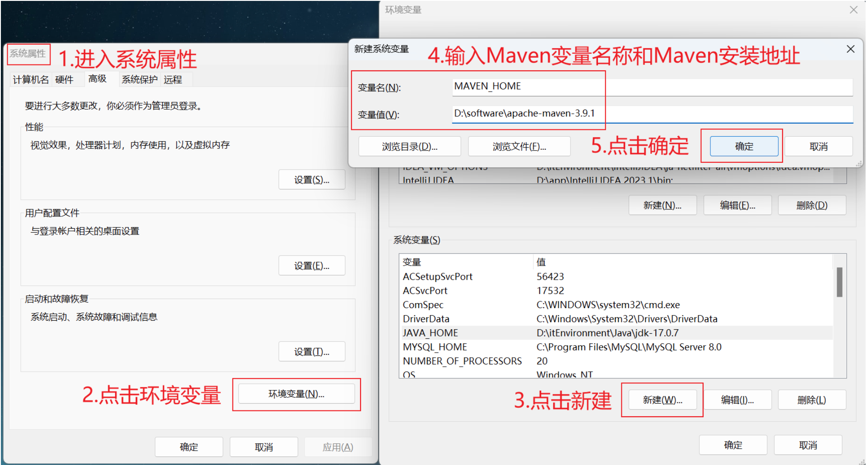This screenshot has height=465, width=866.
Task: Cancel the 环境变量 window
Action: [x=808, y=445]
